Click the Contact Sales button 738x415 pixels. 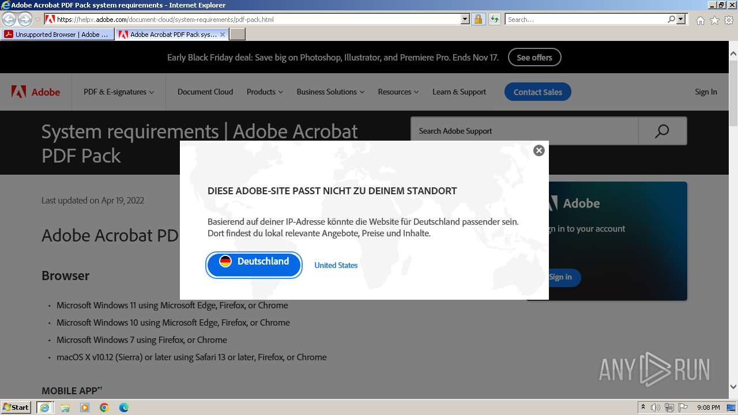click(538, 92)
